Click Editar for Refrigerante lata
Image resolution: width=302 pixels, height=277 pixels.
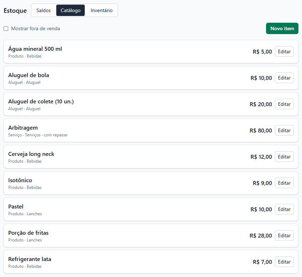pyautogui.click(x=284, y=262)
